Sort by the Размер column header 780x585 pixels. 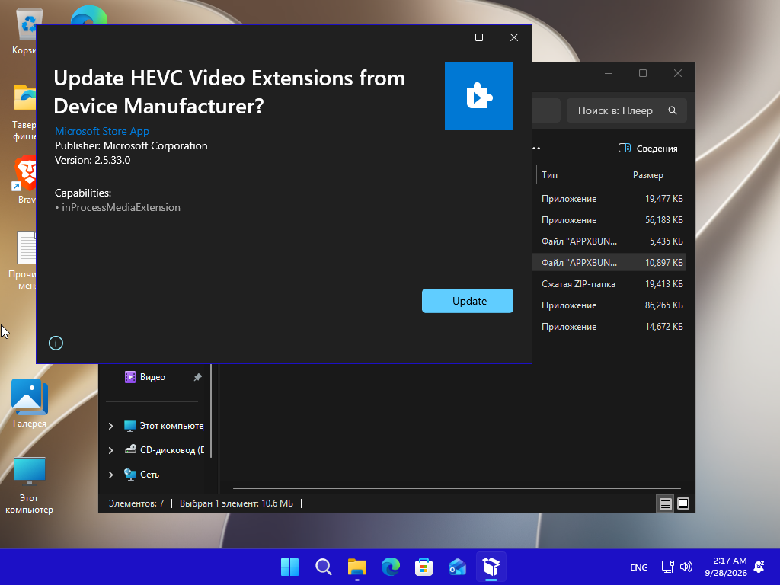tap(658, 175)
